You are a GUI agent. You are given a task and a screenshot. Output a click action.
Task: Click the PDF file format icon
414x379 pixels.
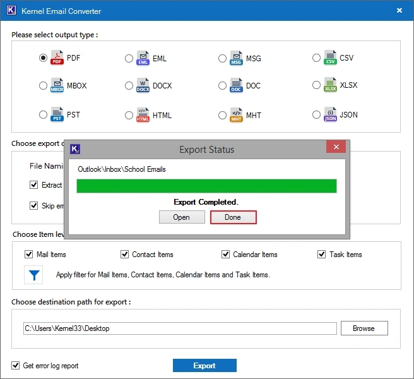pyautogui.click(x=57, y=57)
